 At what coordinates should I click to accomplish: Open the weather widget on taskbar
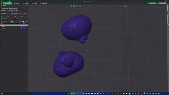tap(3, 93)
